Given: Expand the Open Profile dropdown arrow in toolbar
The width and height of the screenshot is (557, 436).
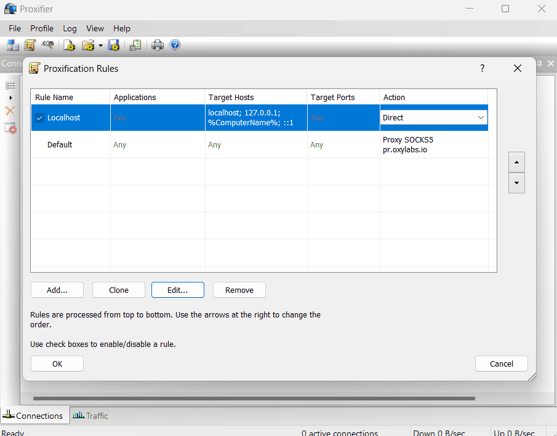Looking at the screenshot, I should coord(100,45).
